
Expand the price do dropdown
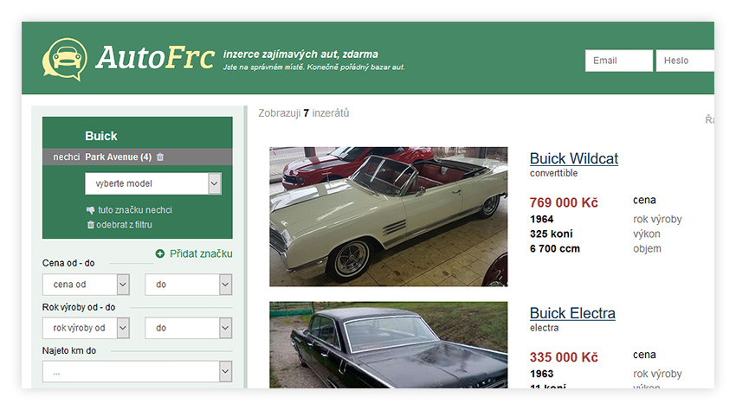pyautogui.click(x=188, y=285)
